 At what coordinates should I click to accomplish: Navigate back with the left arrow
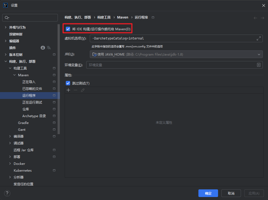pos(255,18)
